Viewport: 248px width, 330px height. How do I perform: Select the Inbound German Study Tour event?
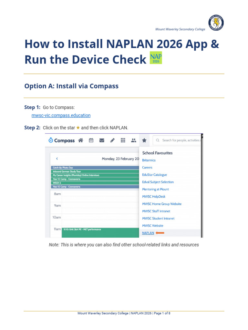pos(95,171)
